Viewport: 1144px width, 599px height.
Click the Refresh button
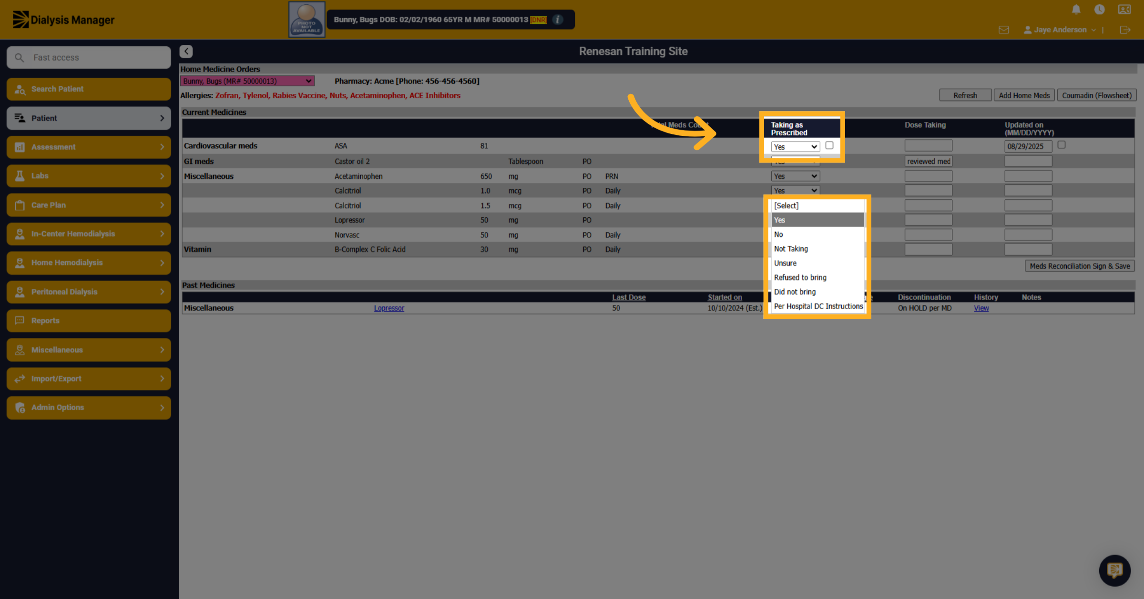(x=965, y=95)
